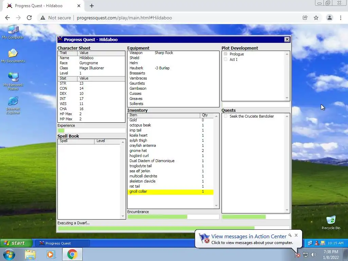Image resolution: width=348 pixels, height=261 pixels.
Task: Launch Internet Explorer desktop icon
Action: tap(13, 105)
